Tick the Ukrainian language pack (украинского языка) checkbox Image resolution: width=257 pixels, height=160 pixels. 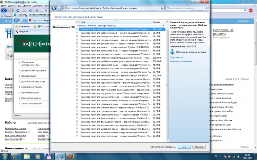pos(77,115)
